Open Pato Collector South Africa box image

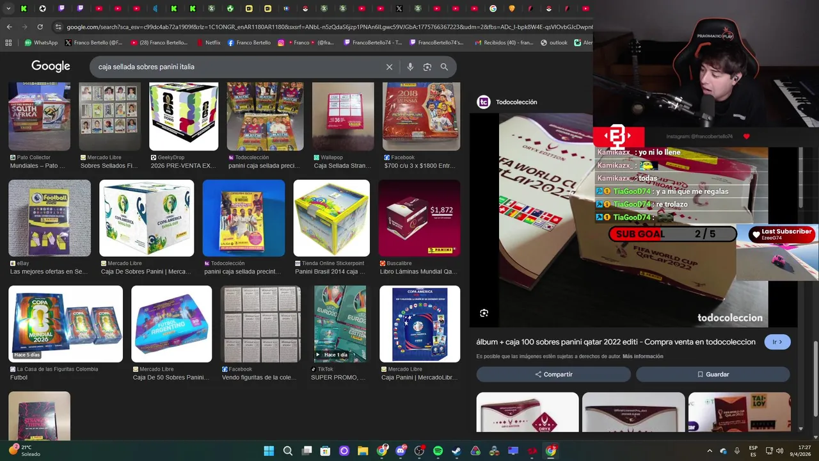click(x=40, y=117)
